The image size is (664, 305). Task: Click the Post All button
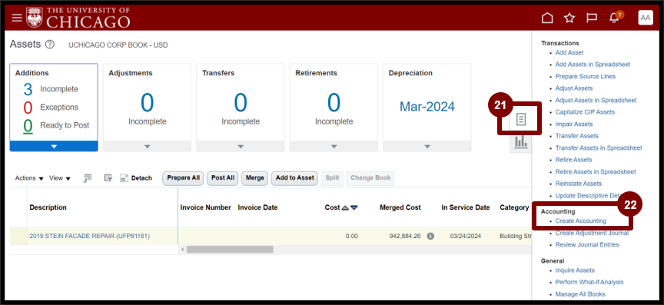tap(223, 178)
